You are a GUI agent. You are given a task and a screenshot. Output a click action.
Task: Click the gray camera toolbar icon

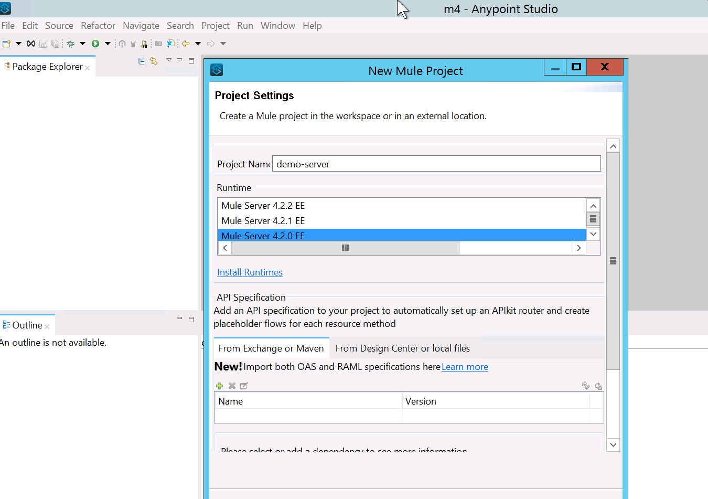pyautogui.click(x=158, y=44)
